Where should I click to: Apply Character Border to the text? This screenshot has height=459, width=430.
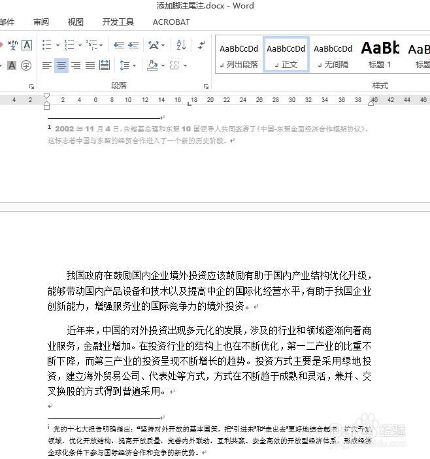(x=27, y=45)
